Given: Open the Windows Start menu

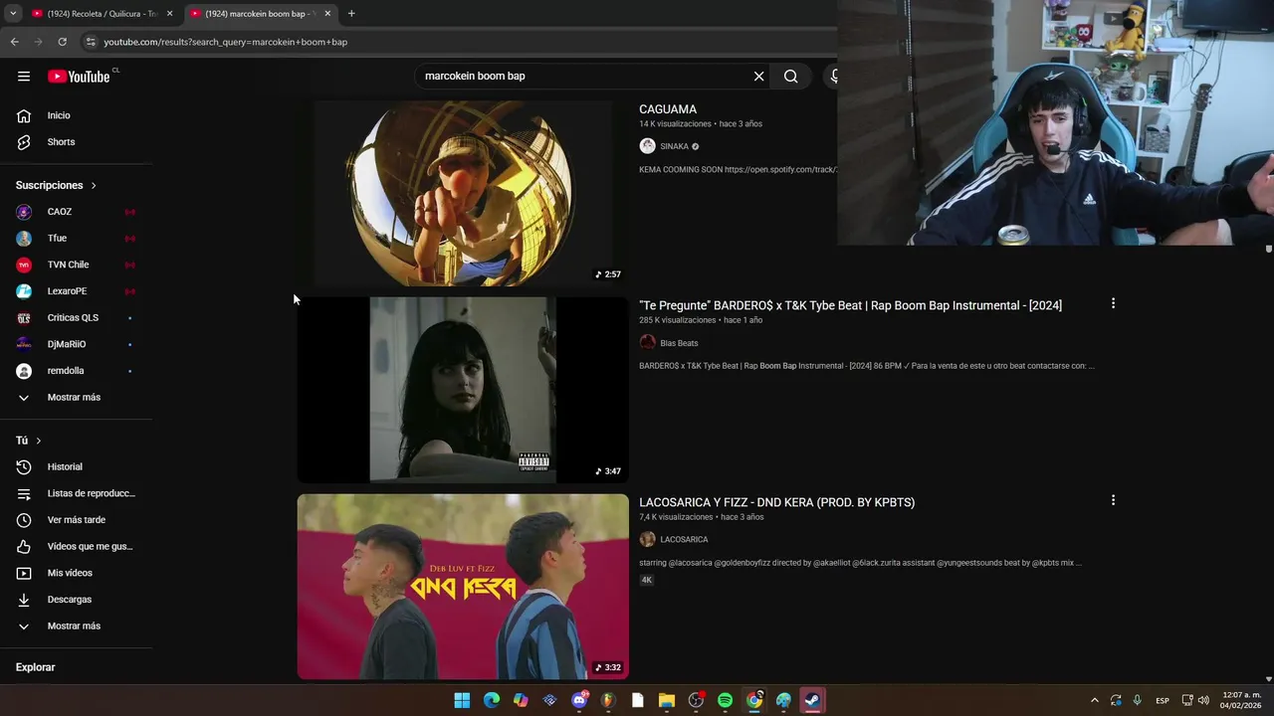Looking at the screenshot, I should [x=462, y=700].
